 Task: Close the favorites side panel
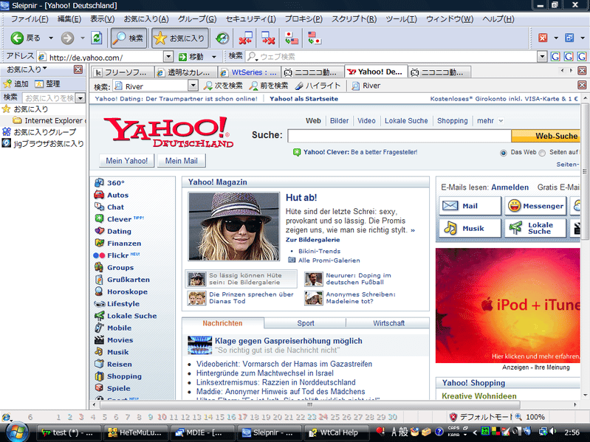pos(78,69)
